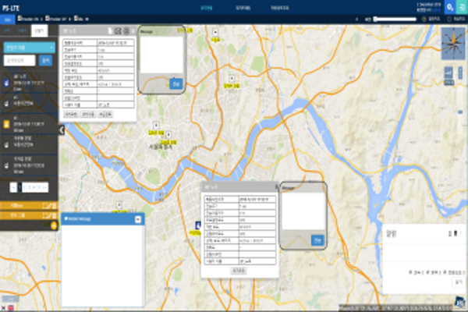The image size is (468, 312).
Task: Expand the Mobile Message panel dropdown arrow
Action: pos(137,220)
